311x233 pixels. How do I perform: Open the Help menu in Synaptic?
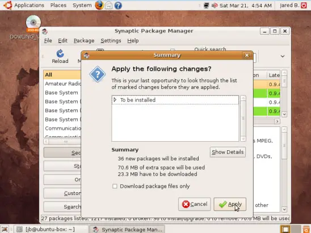133,41
